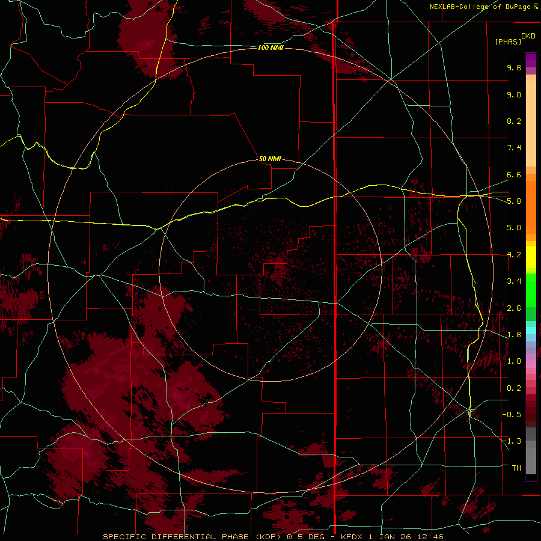This screenshot has width=541, height=541.
Task: Click the NEXLAB-College of DuPage label
Action: (x=480, y=7)
